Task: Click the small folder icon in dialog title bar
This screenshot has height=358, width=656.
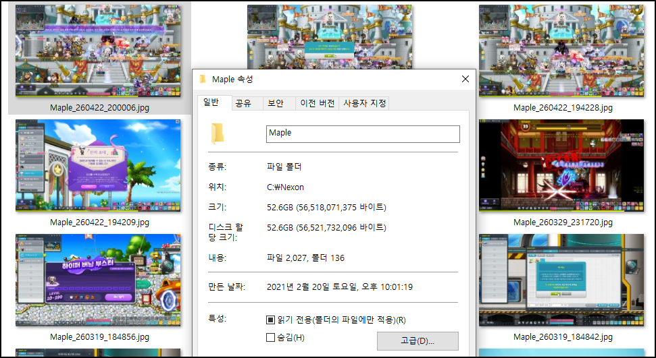Action: tap(203, 80)
